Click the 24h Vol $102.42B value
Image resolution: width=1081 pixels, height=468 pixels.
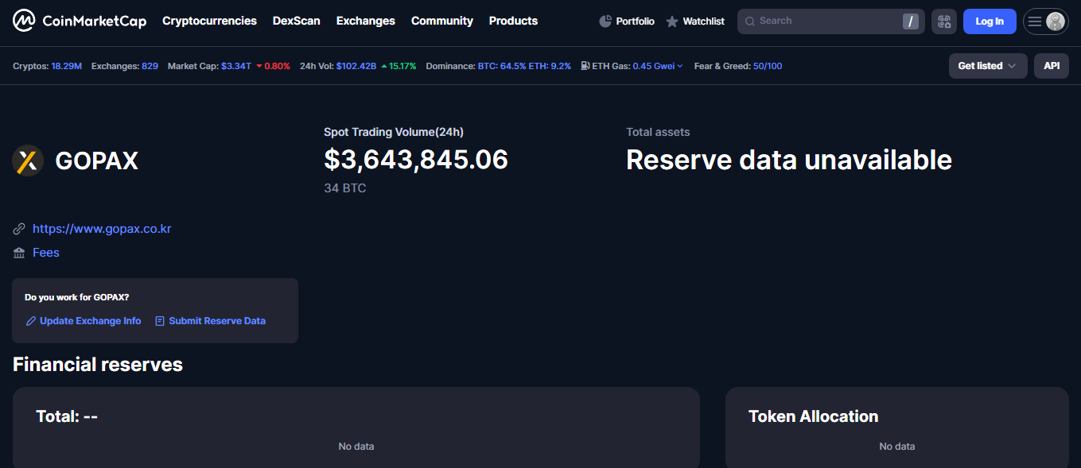[x=356, y=66]
